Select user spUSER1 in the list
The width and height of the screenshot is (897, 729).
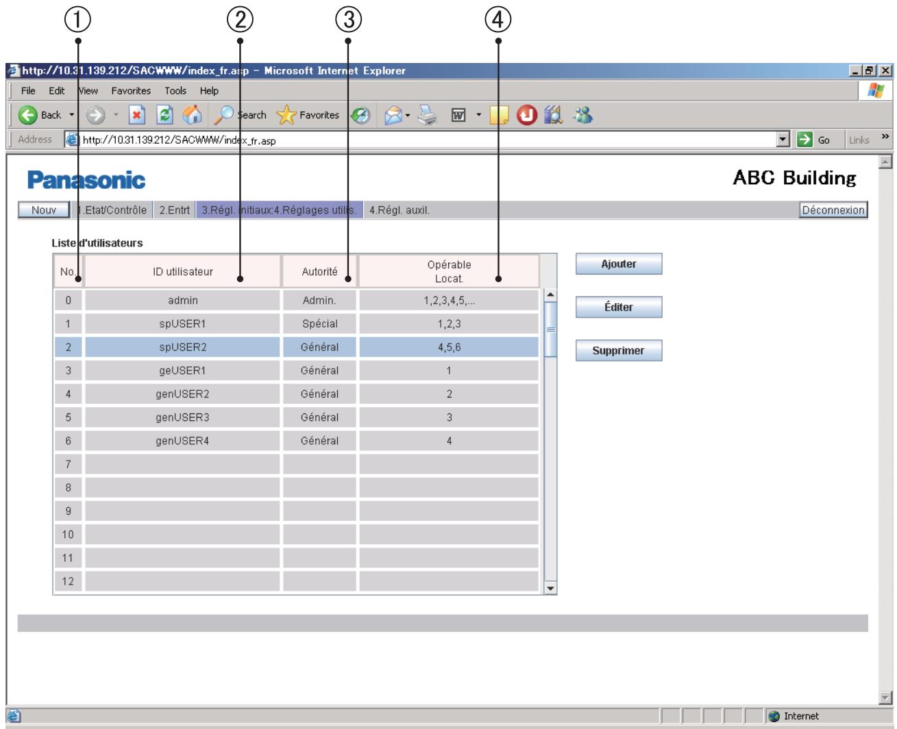[x=297, y=324]
